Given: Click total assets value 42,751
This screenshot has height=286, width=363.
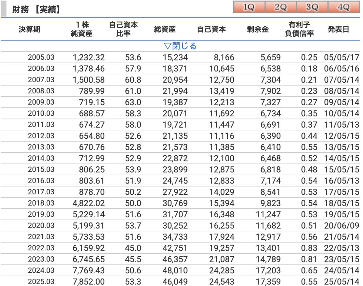Looking at the screenshot, I should click(x=175, y=248).
